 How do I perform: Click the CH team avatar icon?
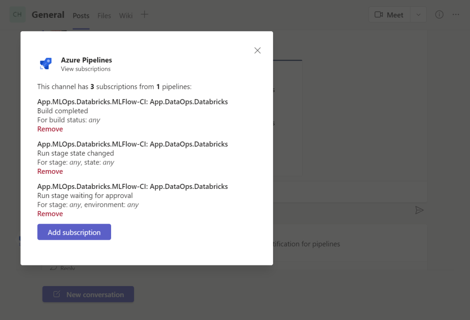(17, 15)
